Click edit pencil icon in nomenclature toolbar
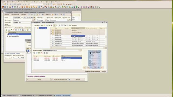The width and height of the screenshot is (173, 97). [49, 26]
